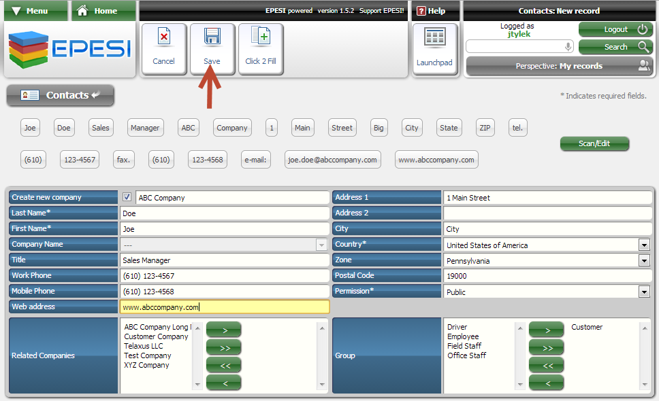Click the Help question mark icon
Image resolution: width=659 pixels, height=401 pixels.
click(x=421, y=11)
